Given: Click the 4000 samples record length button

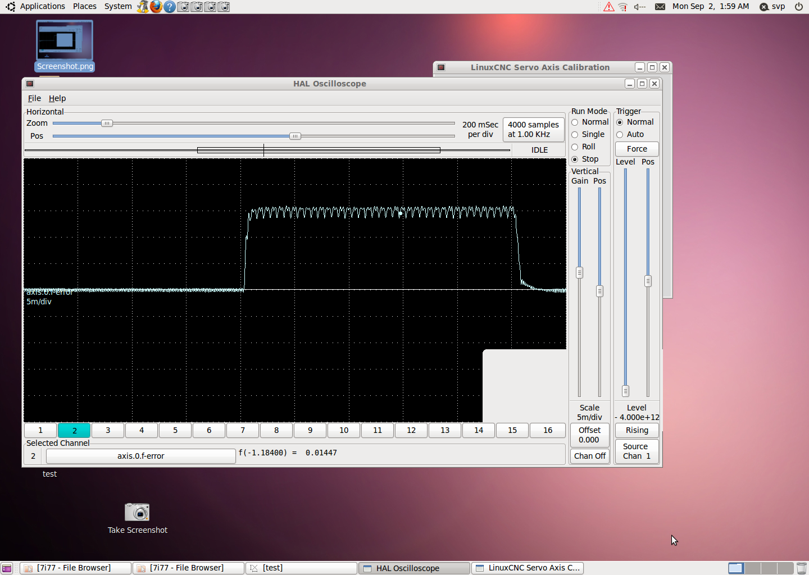Looking at the screenshot, I should pos(533,130).
